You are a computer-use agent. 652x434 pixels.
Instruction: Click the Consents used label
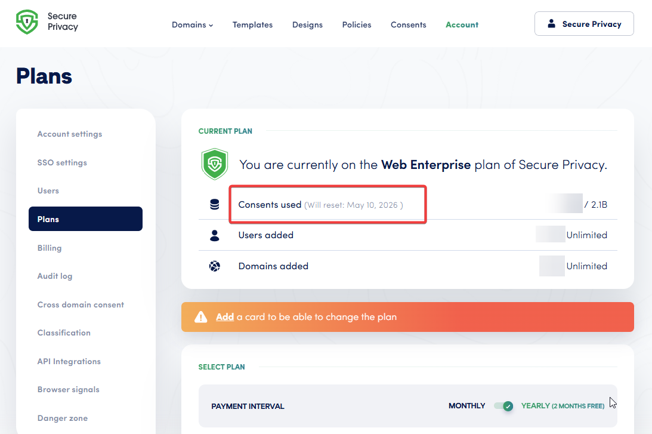coord(270,205)
